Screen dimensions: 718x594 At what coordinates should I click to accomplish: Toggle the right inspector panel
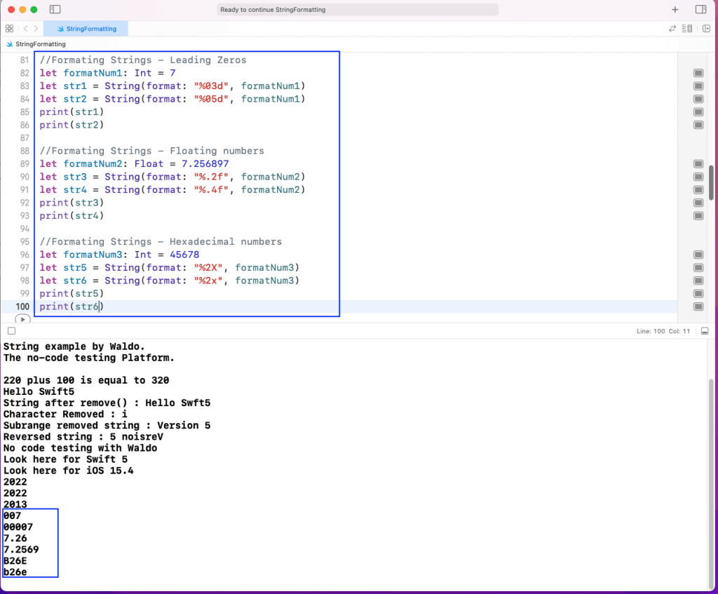(700, 10)
